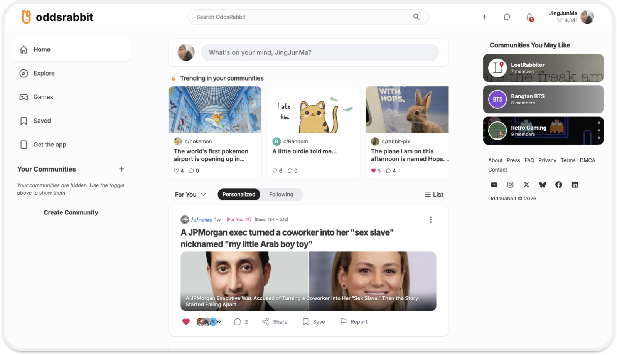Open OddsRabbit Facebook page

point(559,185)
